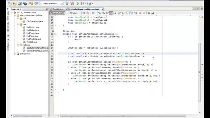Image resolution: width=210 pixels, height=118 pixels.
Task: Switch to the TestGUI.java editor tab
Action: (x=58, y=9)
